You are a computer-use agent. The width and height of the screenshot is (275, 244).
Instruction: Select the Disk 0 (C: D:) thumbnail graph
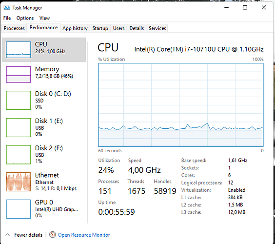click(19, 100)
